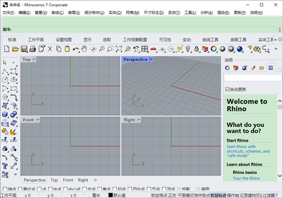Screen dimensions: 283x198
Task: Open the Top viewport dropdown arrow
Action: tap(34, 59)
